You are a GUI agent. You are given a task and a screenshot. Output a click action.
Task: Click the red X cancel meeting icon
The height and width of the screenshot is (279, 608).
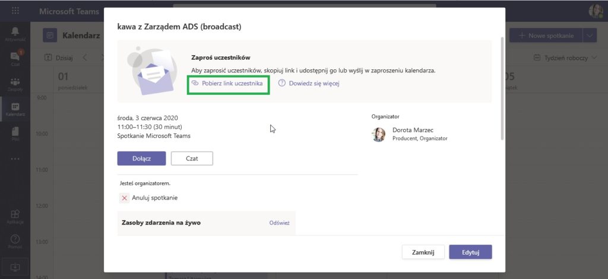pyautogui.click(x=124, y=198)
